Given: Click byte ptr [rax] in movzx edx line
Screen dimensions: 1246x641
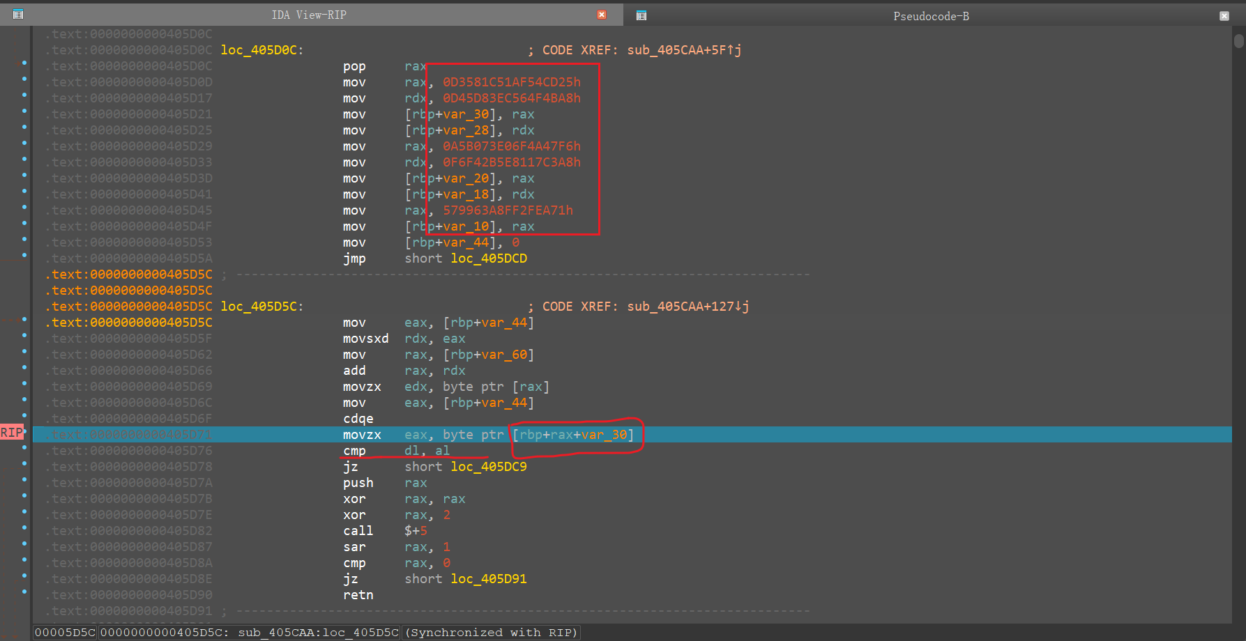Looking at the screenshot, I should tap(496, 387).
